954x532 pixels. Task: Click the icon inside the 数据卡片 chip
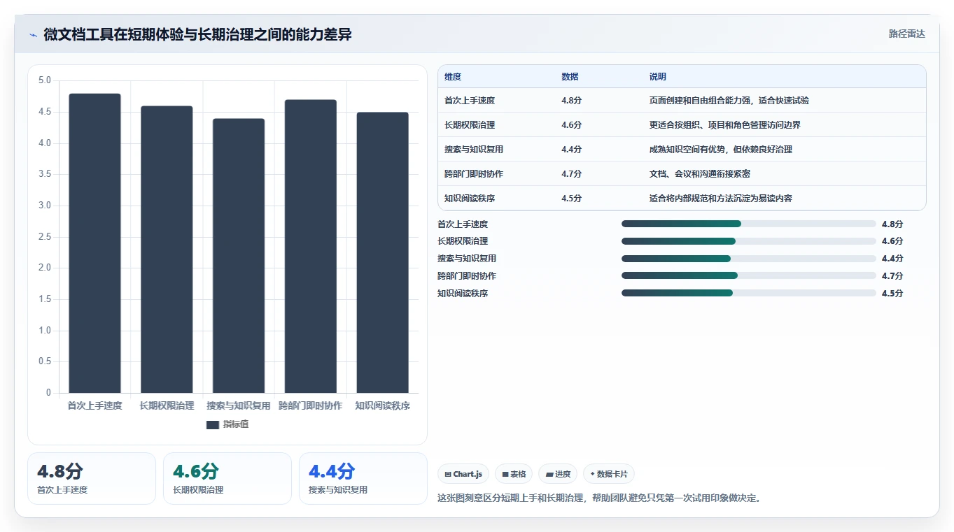(x=592, y=474)
